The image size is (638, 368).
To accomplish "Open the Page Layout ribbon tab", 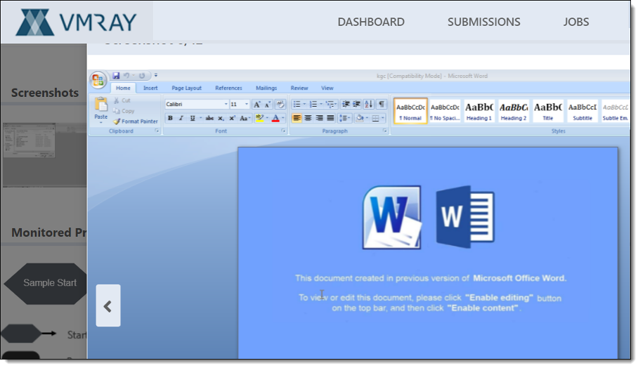I will [x=186, y=88].
